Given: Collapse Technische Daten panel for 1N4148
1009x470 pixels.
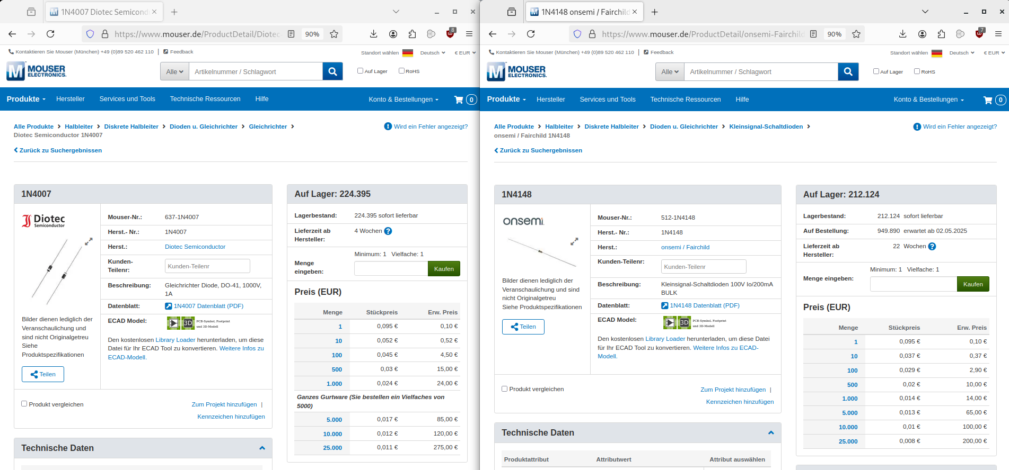Looking at the screenshot, I should click(771, 432).
